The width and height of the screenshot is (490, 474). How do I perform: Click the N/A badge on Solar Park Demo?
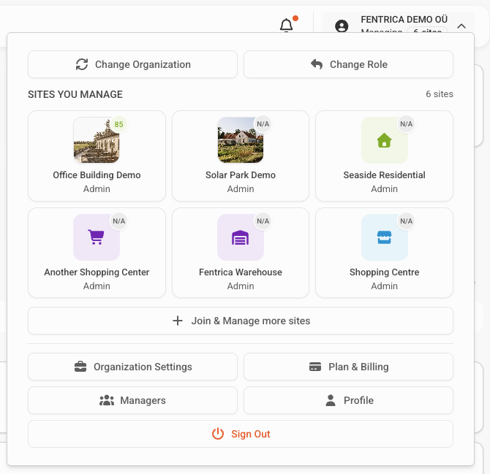point(263,124)
